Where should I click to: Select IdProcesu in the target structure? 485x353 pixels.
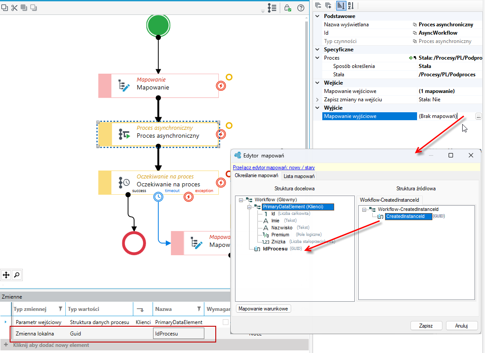(x=275, y=249)
